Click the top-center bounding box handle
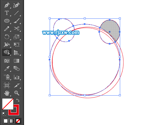Screen dimensions: 152x125 pos(85,18)
